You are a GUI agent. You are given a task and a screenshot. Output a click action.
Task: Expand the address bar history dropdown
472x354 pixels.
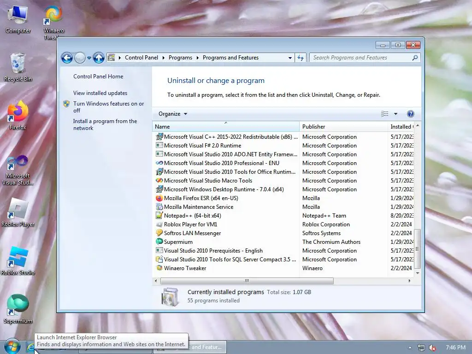tap(290, 58)
